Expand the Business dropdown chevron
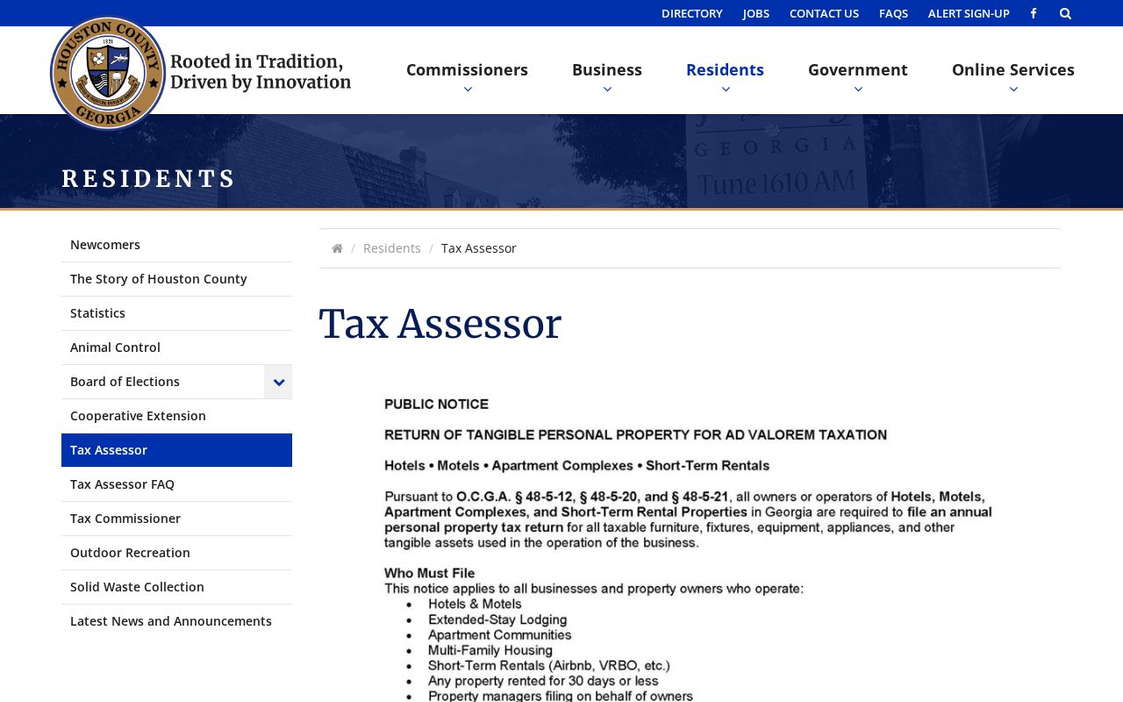The width and height of the screenshot is (1123, 702). [607, 89]
